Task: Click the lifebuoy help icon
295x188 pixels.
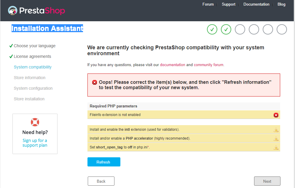Action: [35, 122]
